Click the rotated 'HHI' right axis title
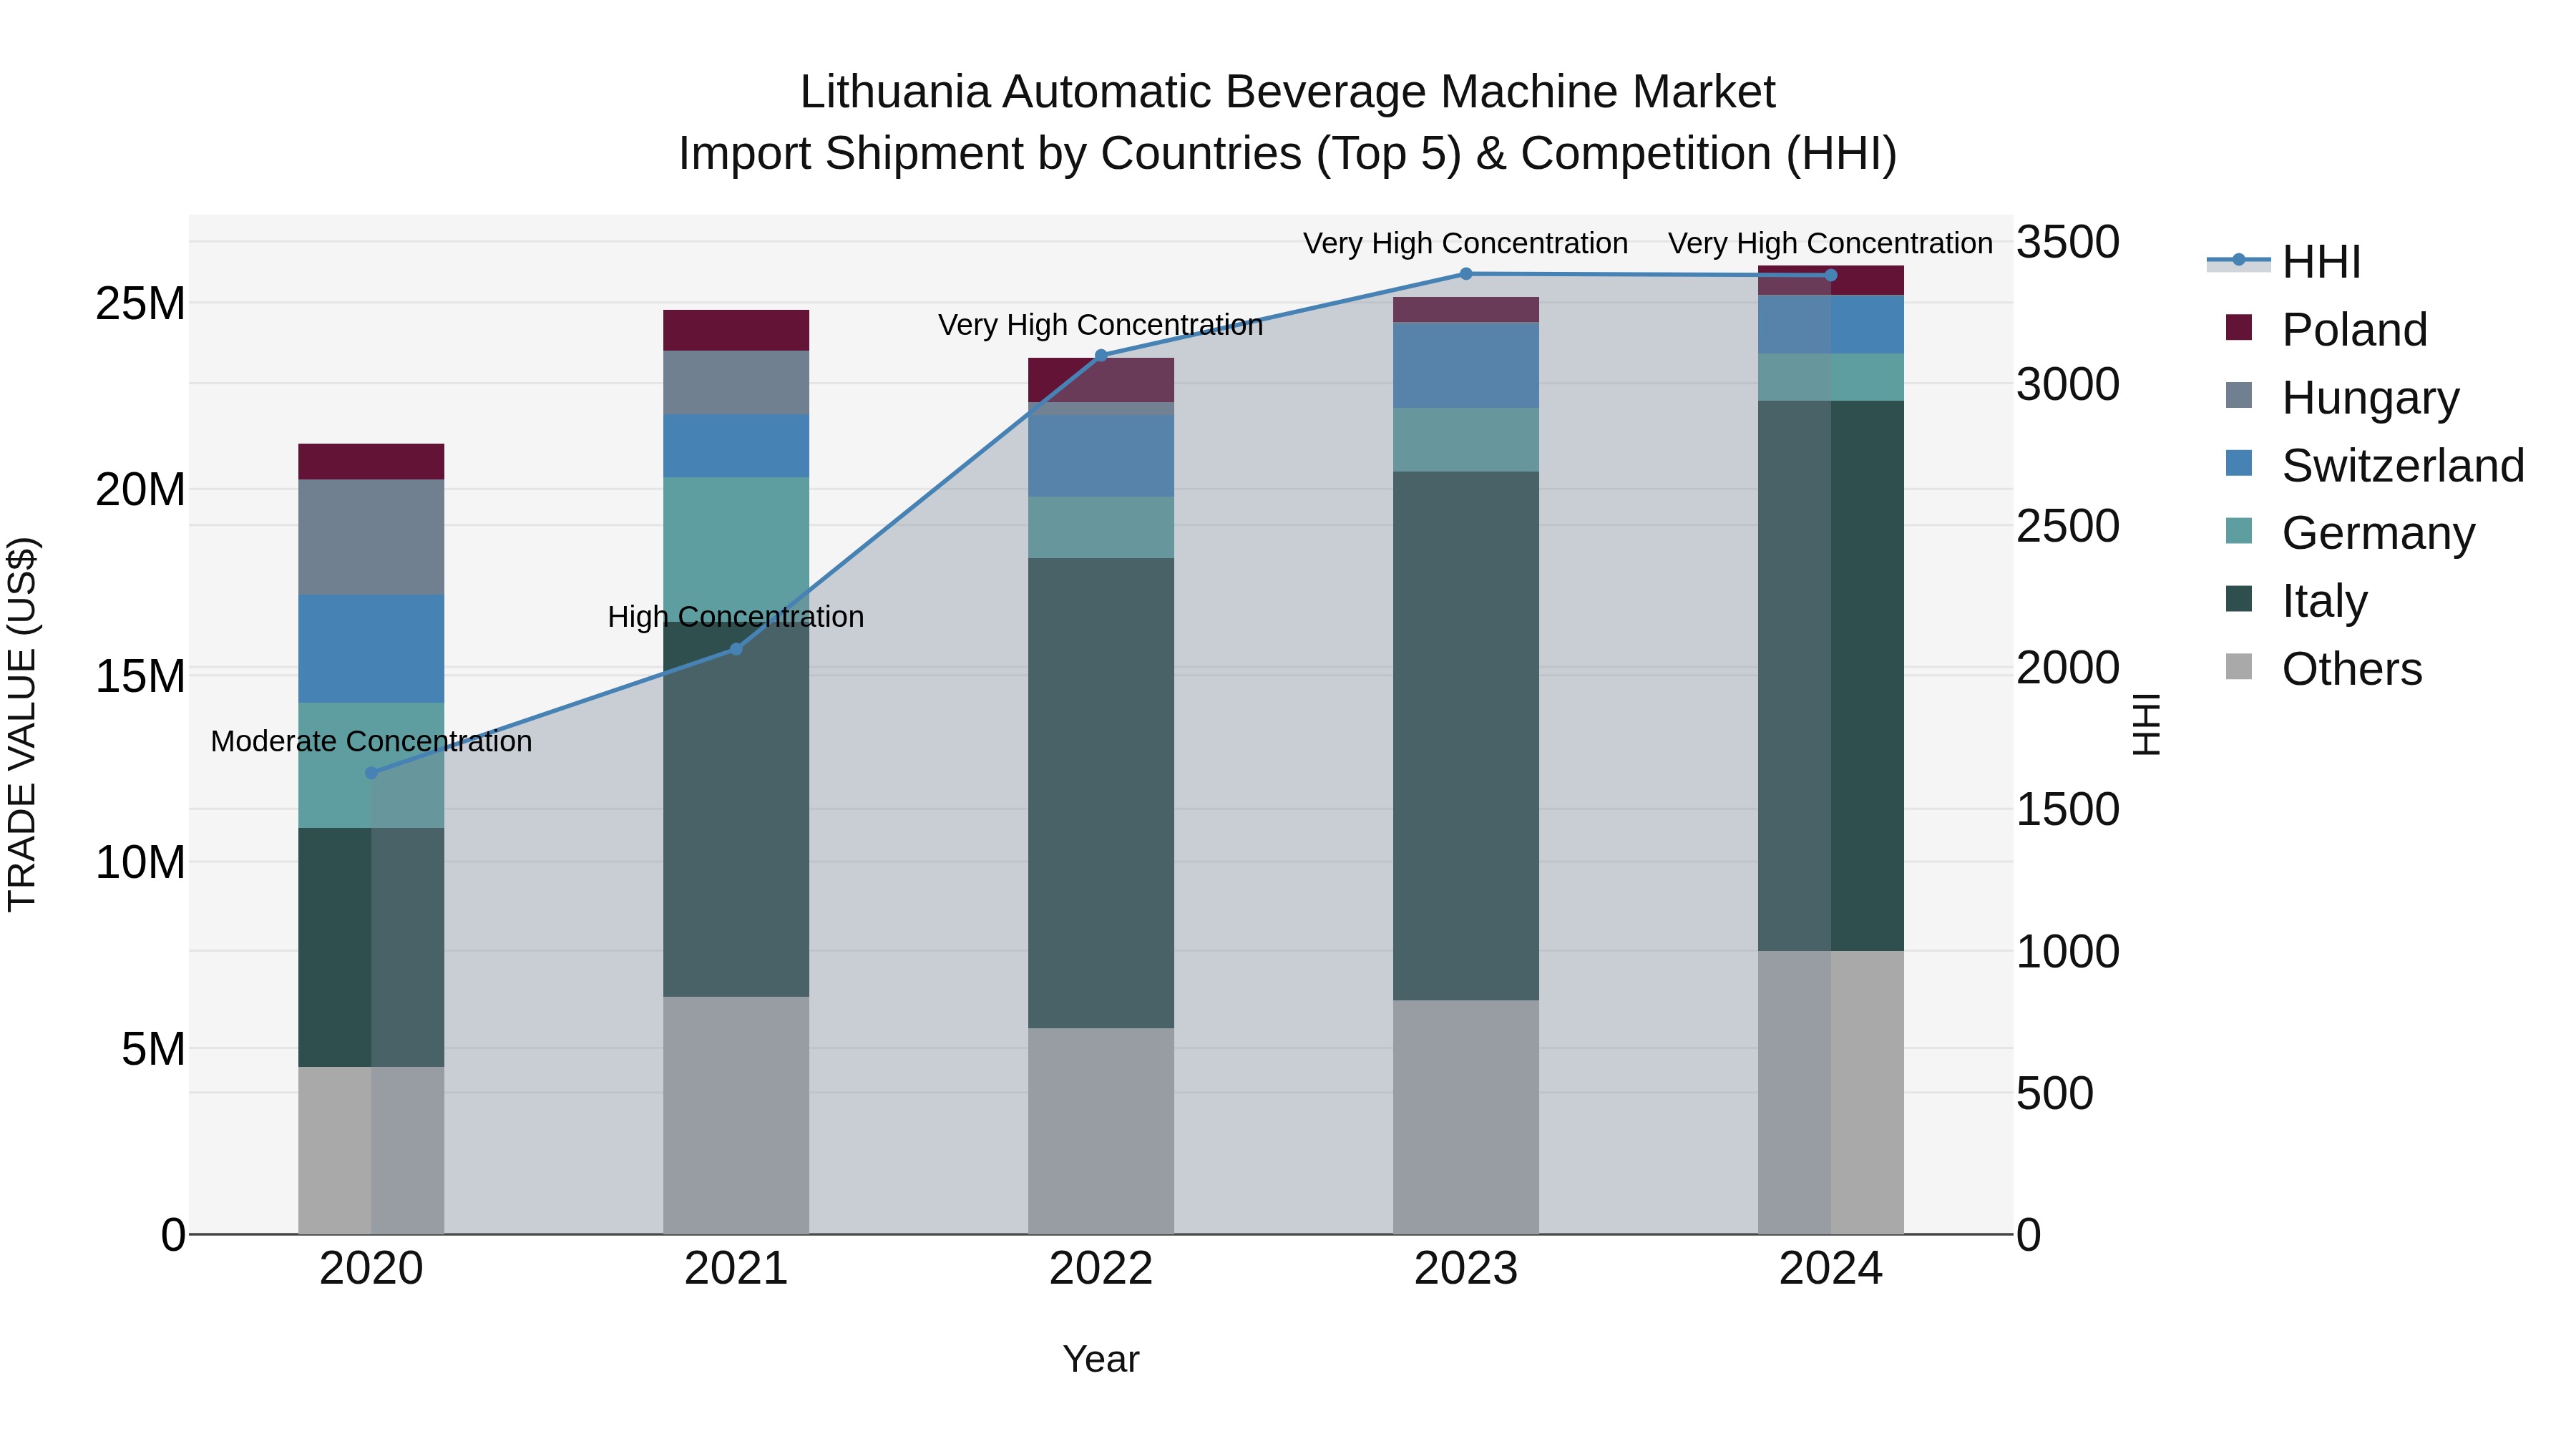Screen dimensions: 2576x1449 pyautogui.click(x=2147, y=724)
